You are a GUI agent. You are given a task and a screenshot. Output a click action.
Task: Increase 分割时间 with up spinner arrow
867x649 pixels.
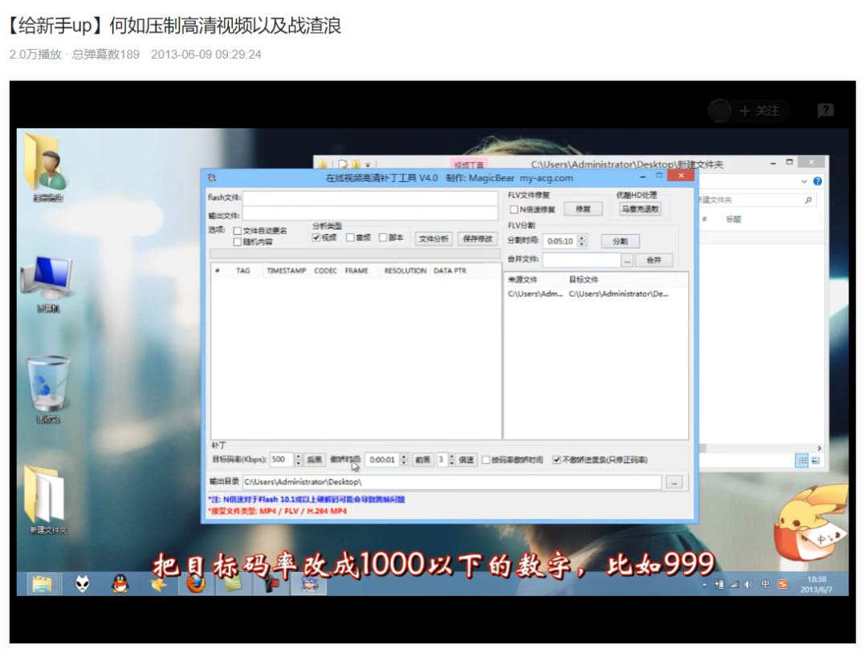point(581,238)
